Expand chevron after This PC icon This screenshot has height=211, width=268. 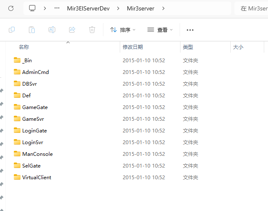tap(45, 8)
